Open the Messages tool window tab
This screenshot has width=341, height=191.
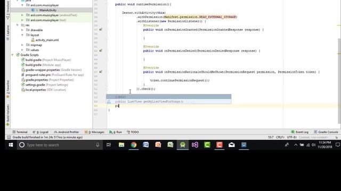(94, 132)
